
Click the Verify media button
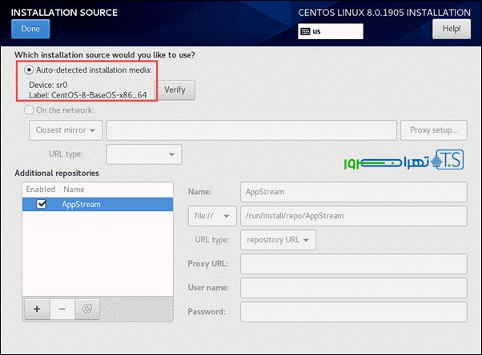pyautogui.click(x=175, y=90)
